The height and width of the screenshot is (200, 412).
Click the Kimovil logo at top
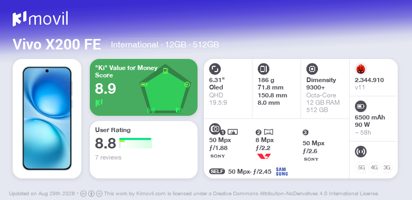point(40,18)
